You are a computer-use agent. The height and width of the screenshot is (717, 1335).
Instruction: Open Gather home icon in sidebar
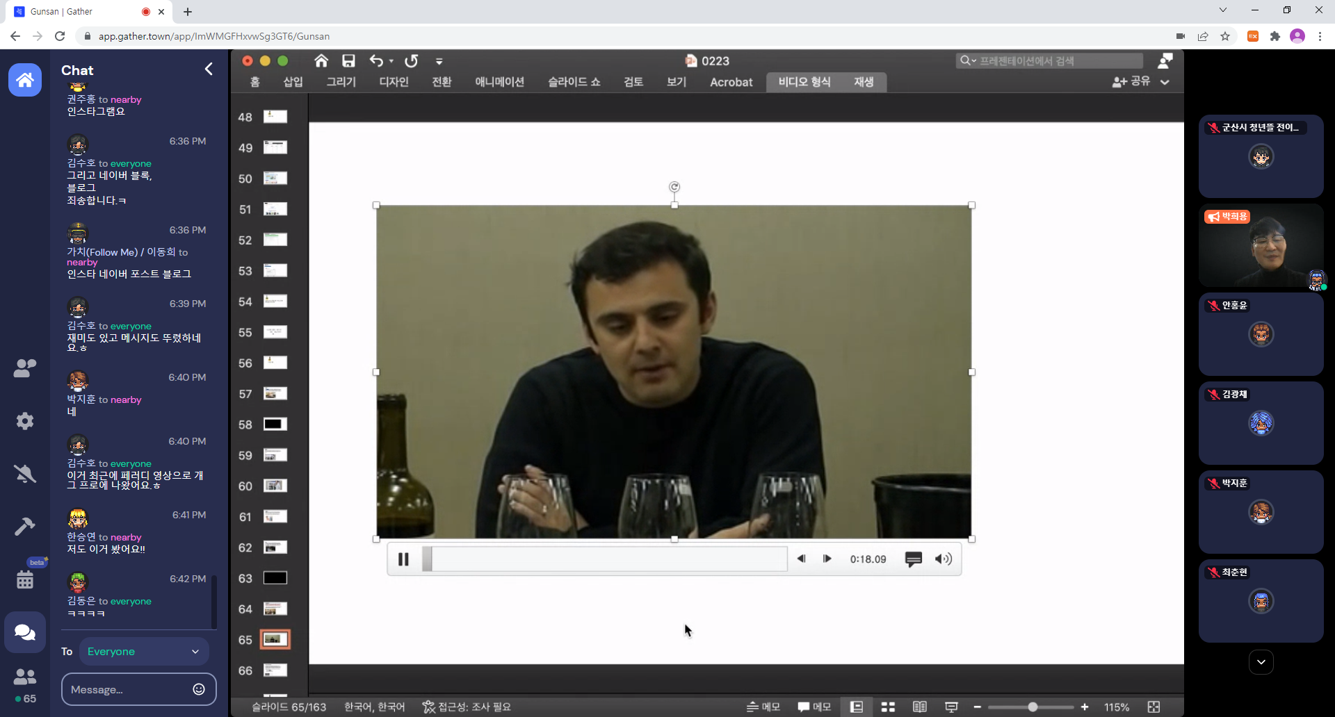tap(25, 80)
